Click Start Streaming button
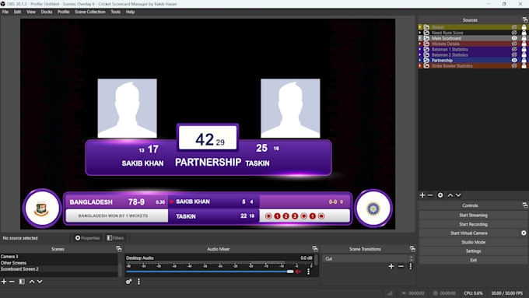Screen dimensions: 529x298 (x=473, y=216)
